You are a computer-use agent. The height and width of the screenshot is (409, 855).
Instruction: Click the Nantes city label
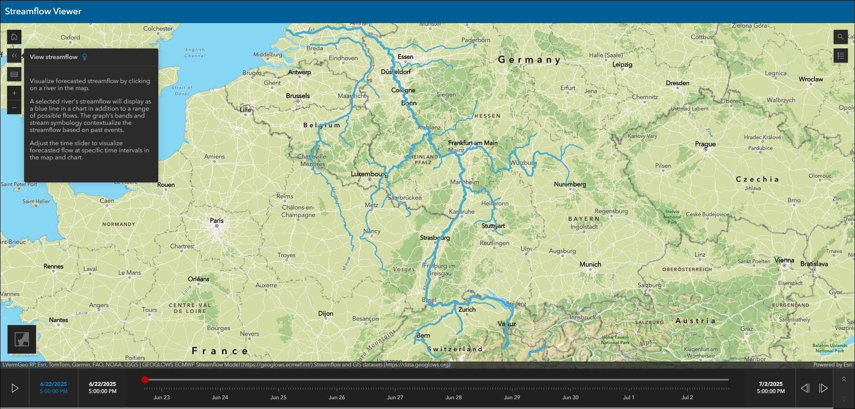point(59,320)
